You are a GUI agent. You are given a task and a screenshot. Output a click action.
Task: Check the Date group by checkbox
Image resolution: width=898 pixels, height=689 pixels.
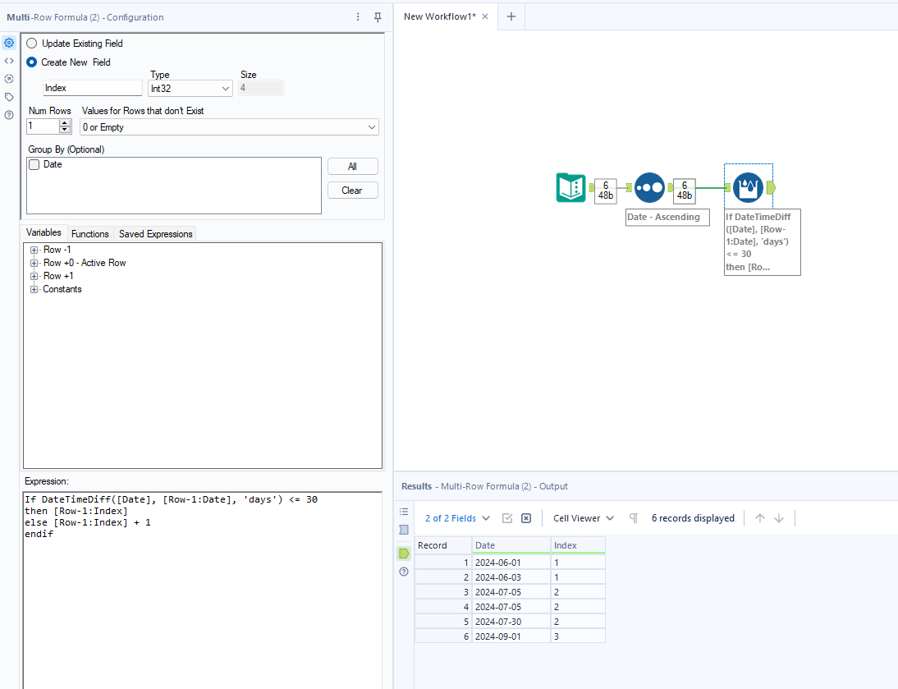click(34, 165)
